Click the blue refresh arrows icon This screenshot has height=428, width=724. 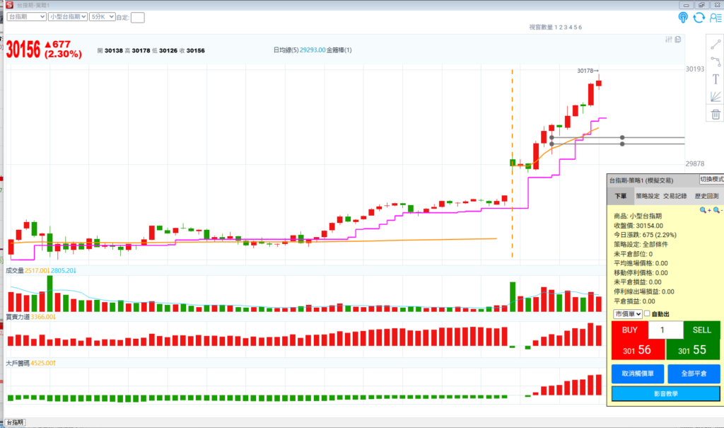(x=699, y=18)
